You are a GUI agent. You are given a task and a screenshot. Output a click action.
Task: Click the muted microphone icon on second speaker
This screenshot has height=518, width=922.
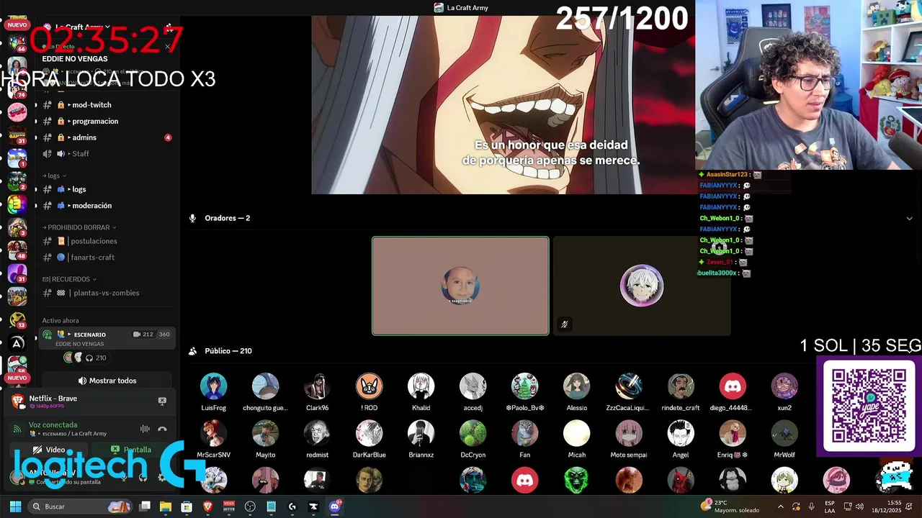click(x=564, y=324)
